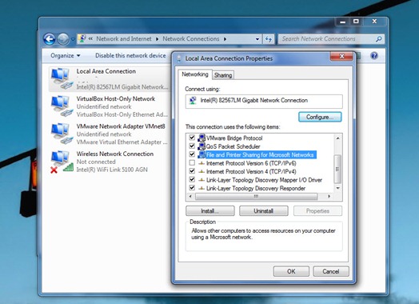Image resolution: width=419 pixels, height=304 pixels.
Task: Click the Uninstall button
Action: pyautogui.click(x=264, y=211)
